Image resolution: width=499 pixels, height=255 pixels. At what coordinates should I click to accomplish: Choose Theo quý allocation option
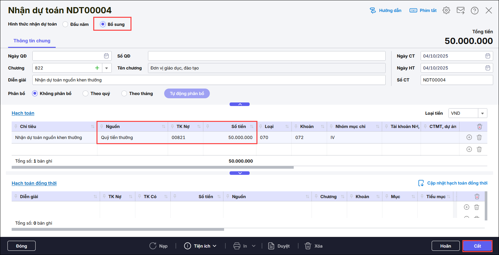click(x=85, y=93)
